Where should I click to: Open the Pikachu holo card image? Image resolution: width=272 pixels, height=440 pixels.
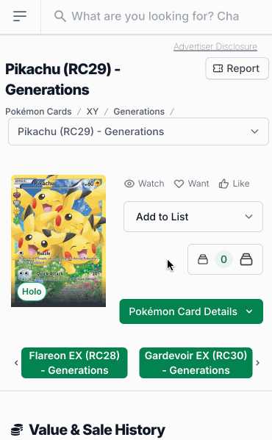[58, 241]
